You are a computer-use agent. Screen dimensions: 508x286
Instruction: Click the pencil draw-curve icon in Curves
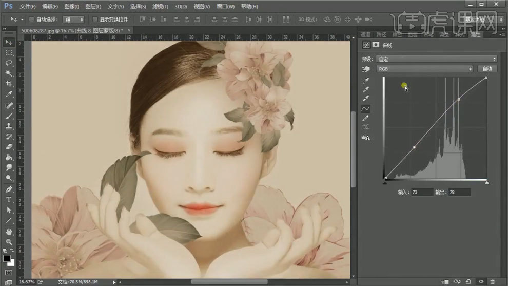tap(366, 118)
